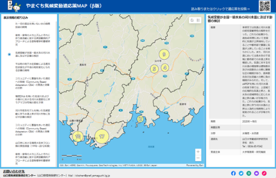Click the 連絡先 row label in details

(x=214, y=139)
